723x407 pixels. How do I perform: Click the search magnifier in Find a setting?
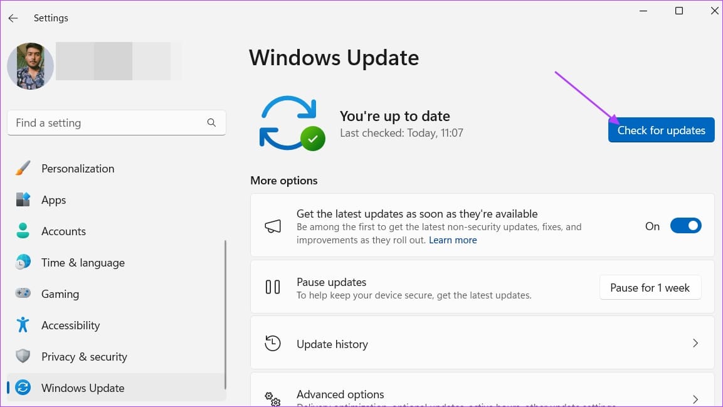point(211,122)
